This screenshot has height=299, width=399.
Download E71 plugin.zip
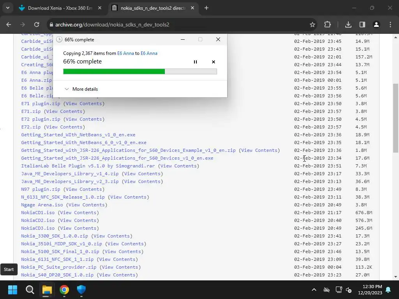[x=41, y=104]
